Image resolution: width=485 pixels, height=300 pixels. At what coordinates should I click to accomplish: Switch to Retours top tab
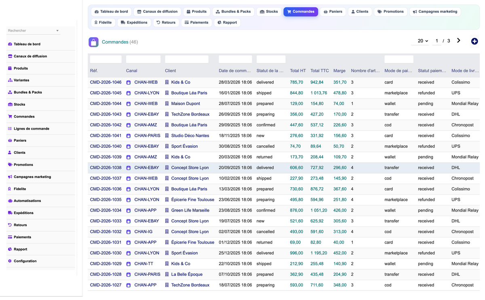coord(166,23)
